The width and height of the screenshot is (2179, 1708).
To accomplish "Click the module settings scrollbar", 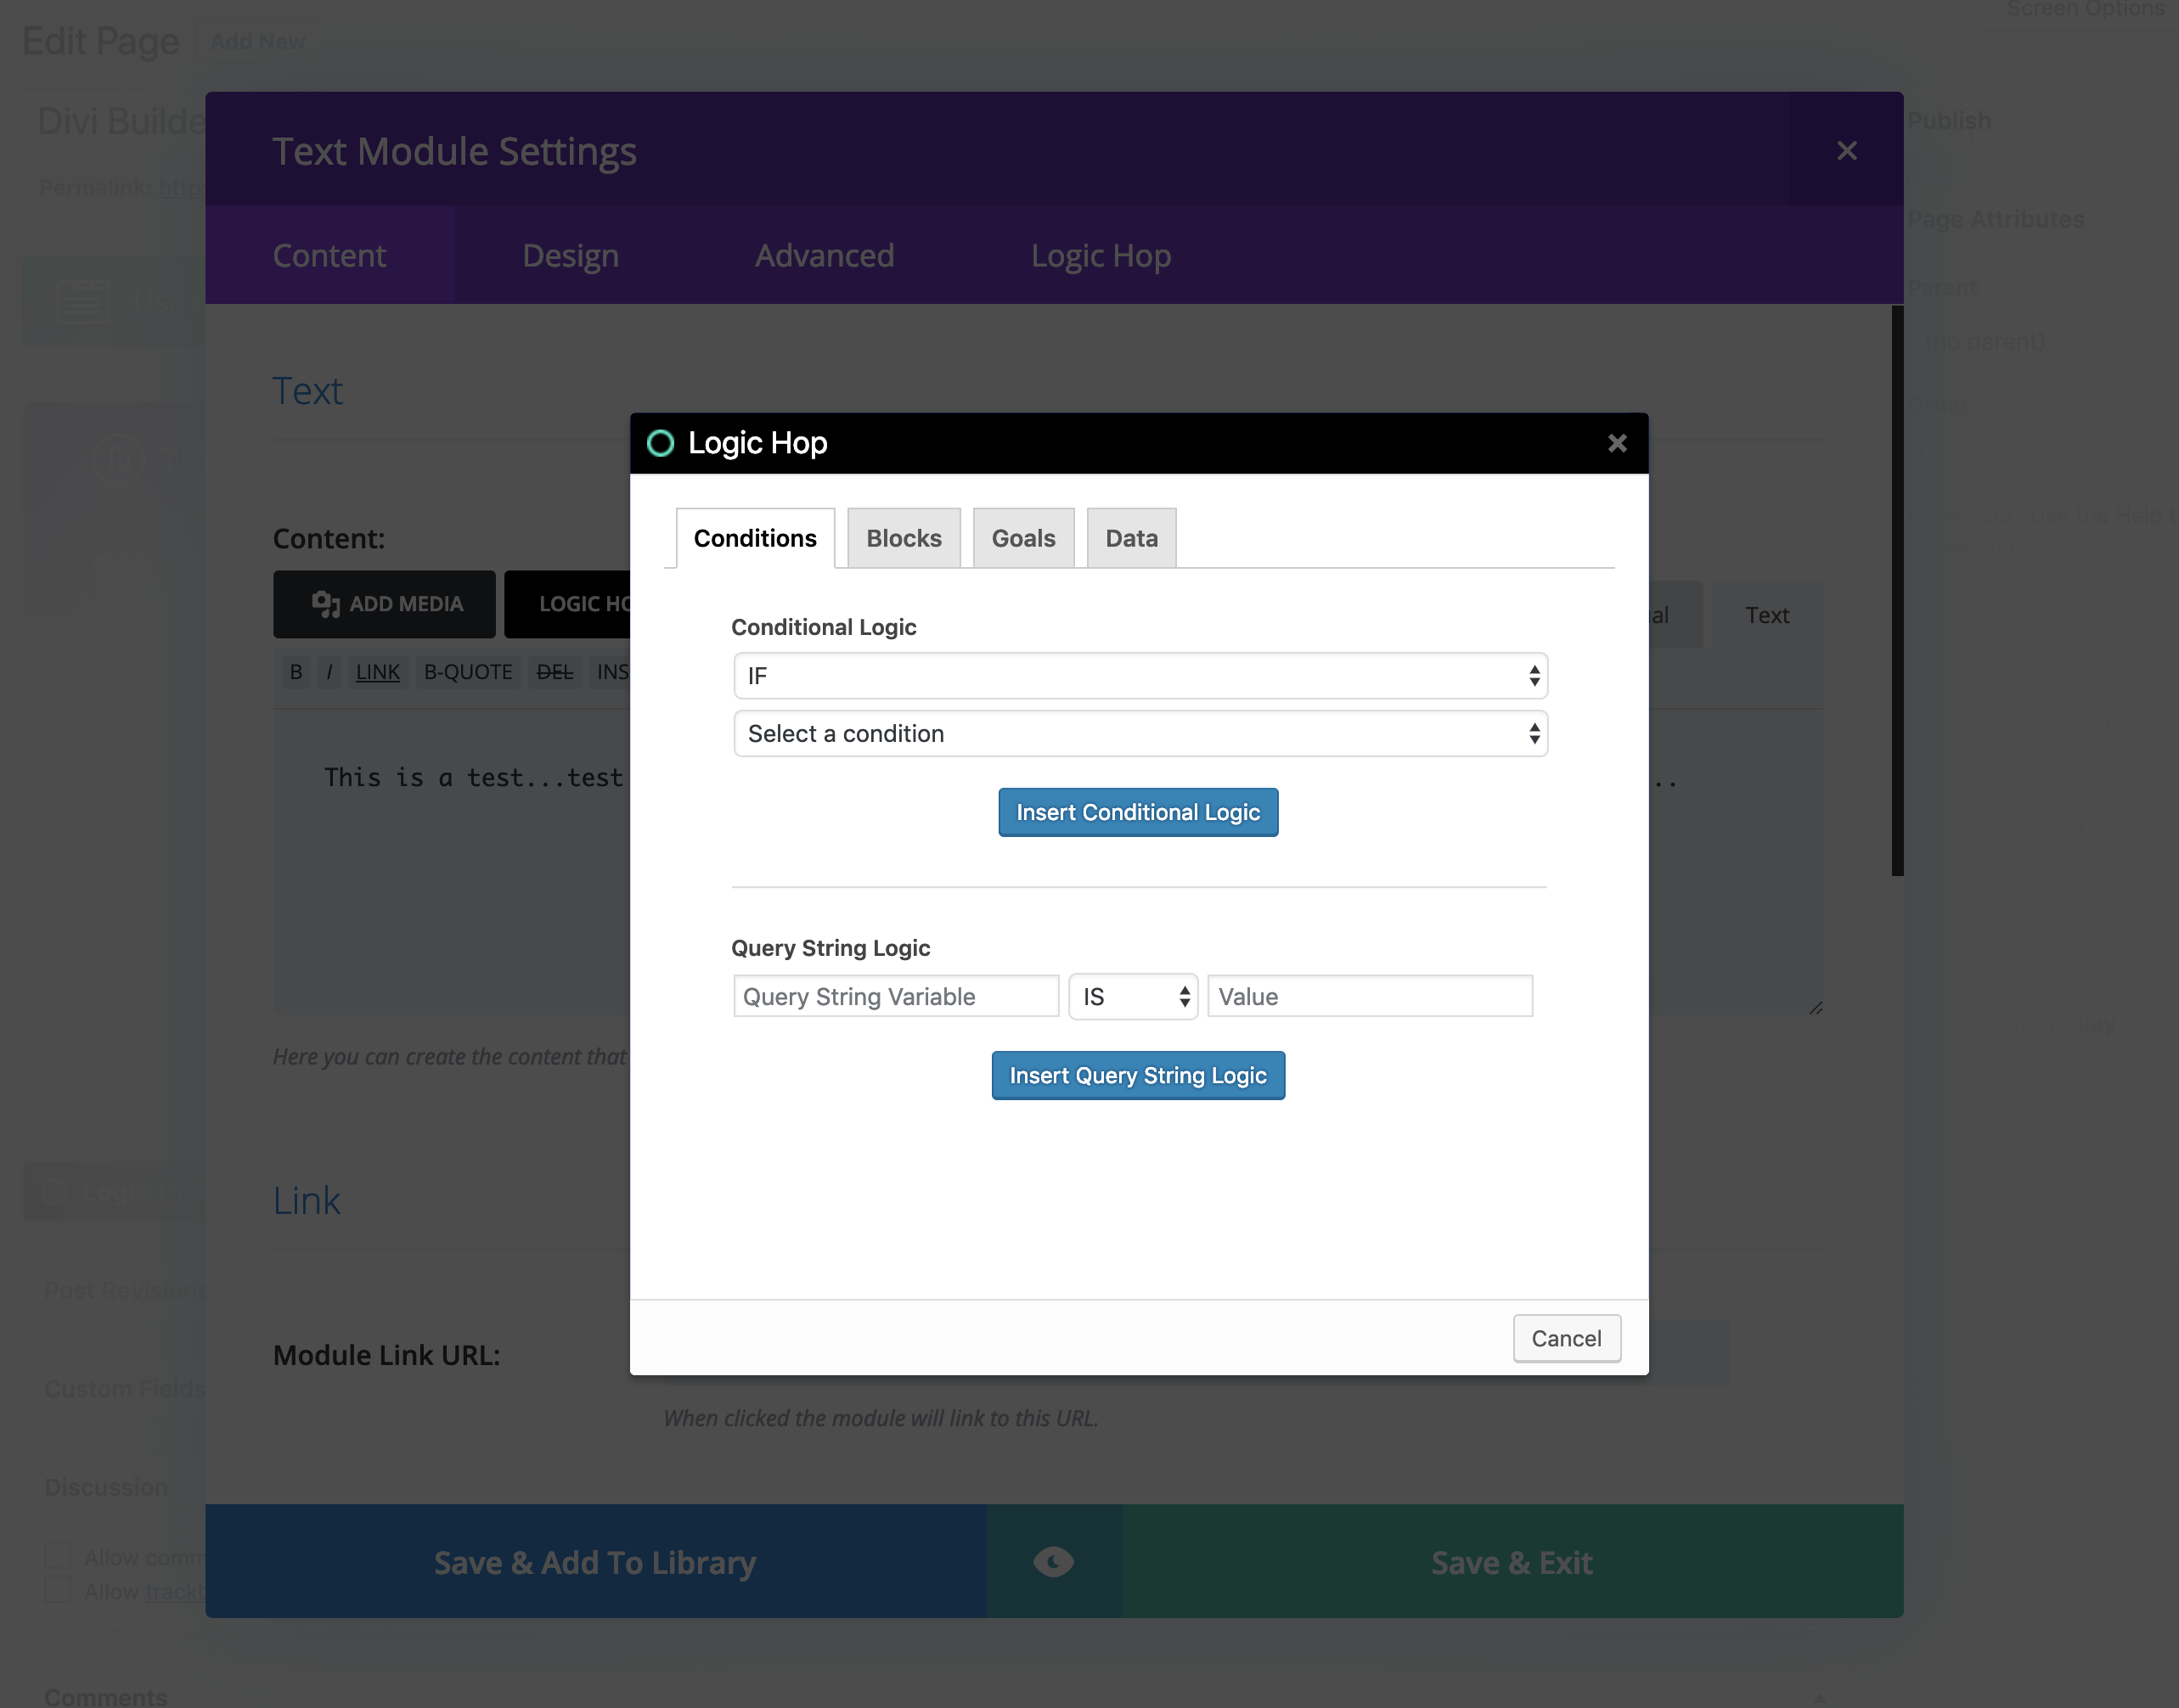I will coord(1897,590).
